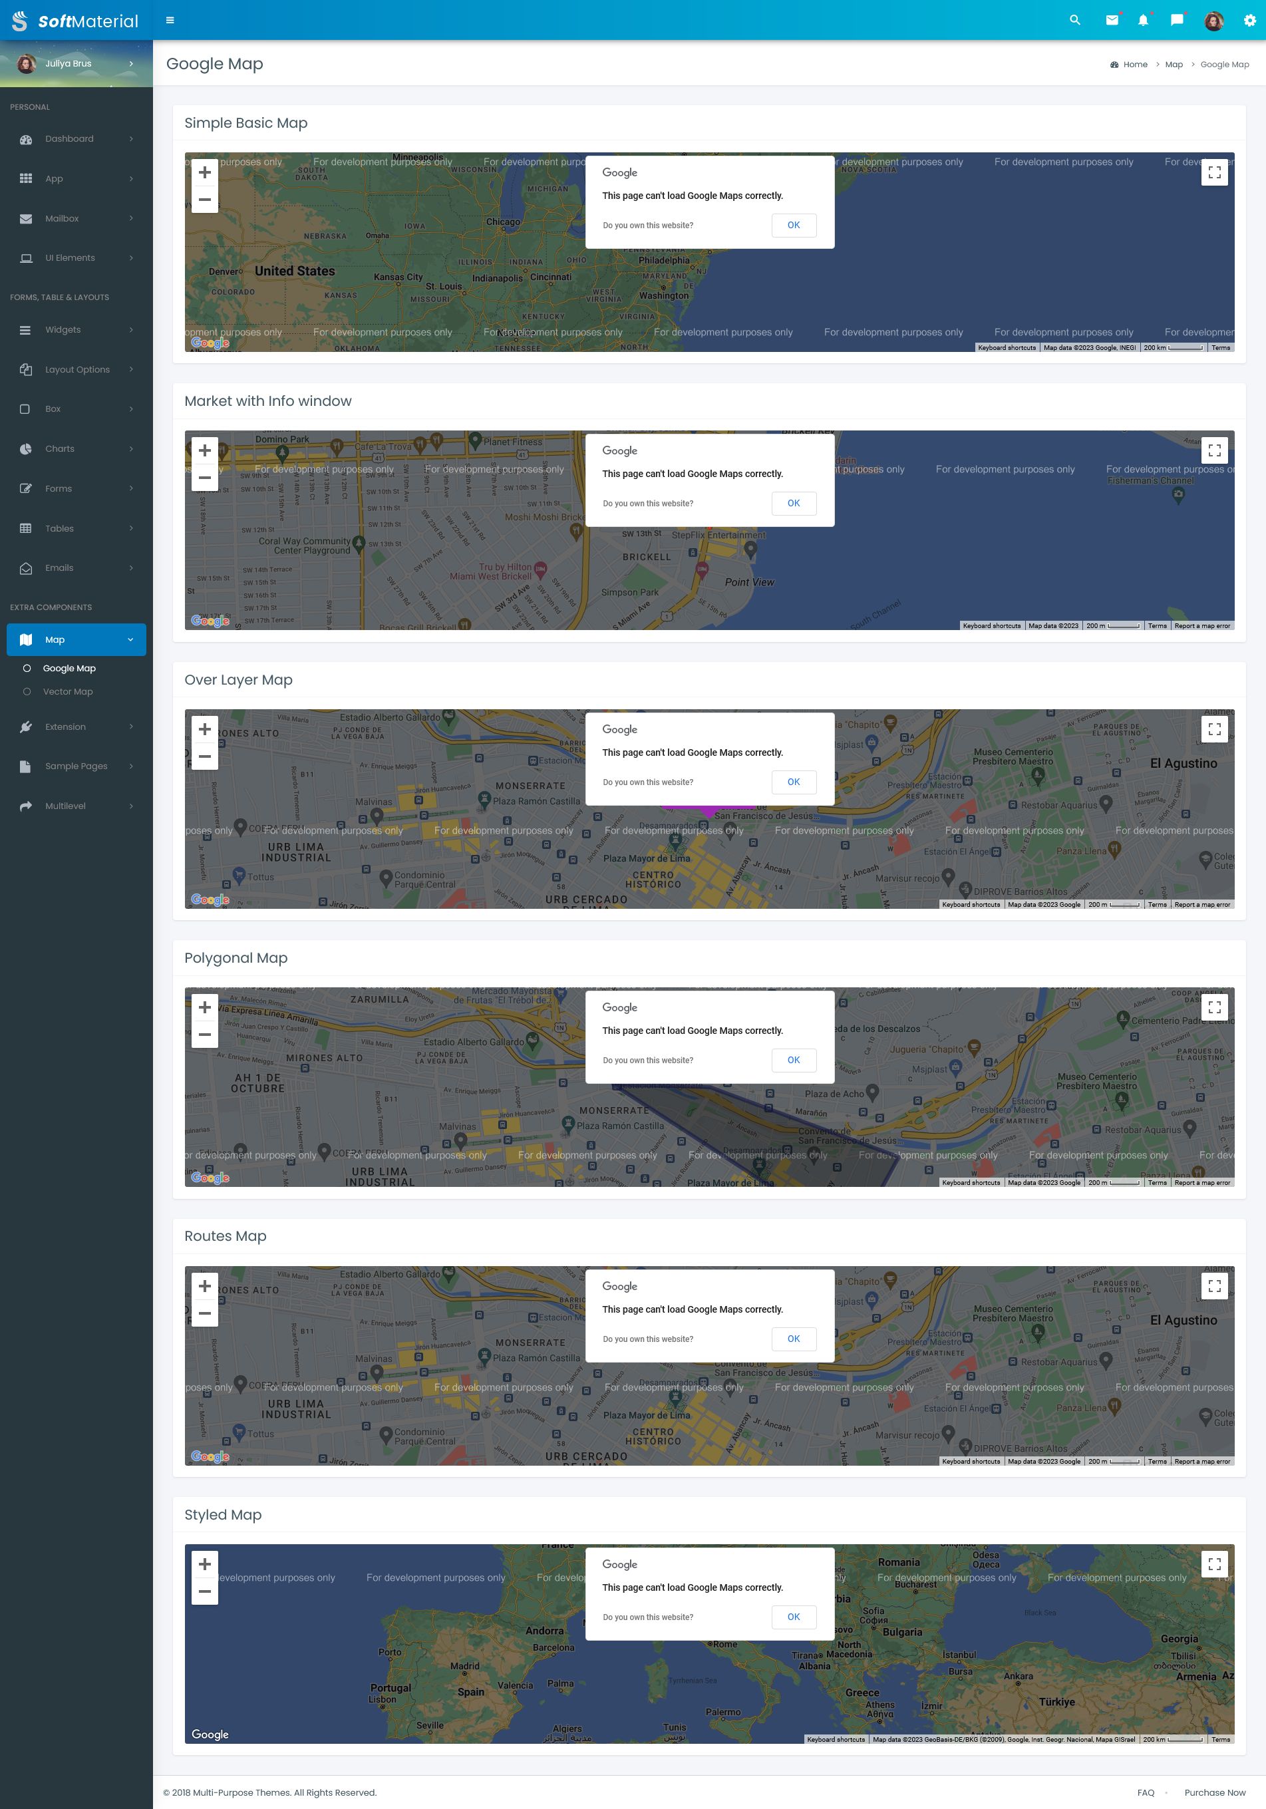Expand the Juliya Brus user panel
The width and height of the screenshot is (1266, 1809).
[x=77, y=64]
